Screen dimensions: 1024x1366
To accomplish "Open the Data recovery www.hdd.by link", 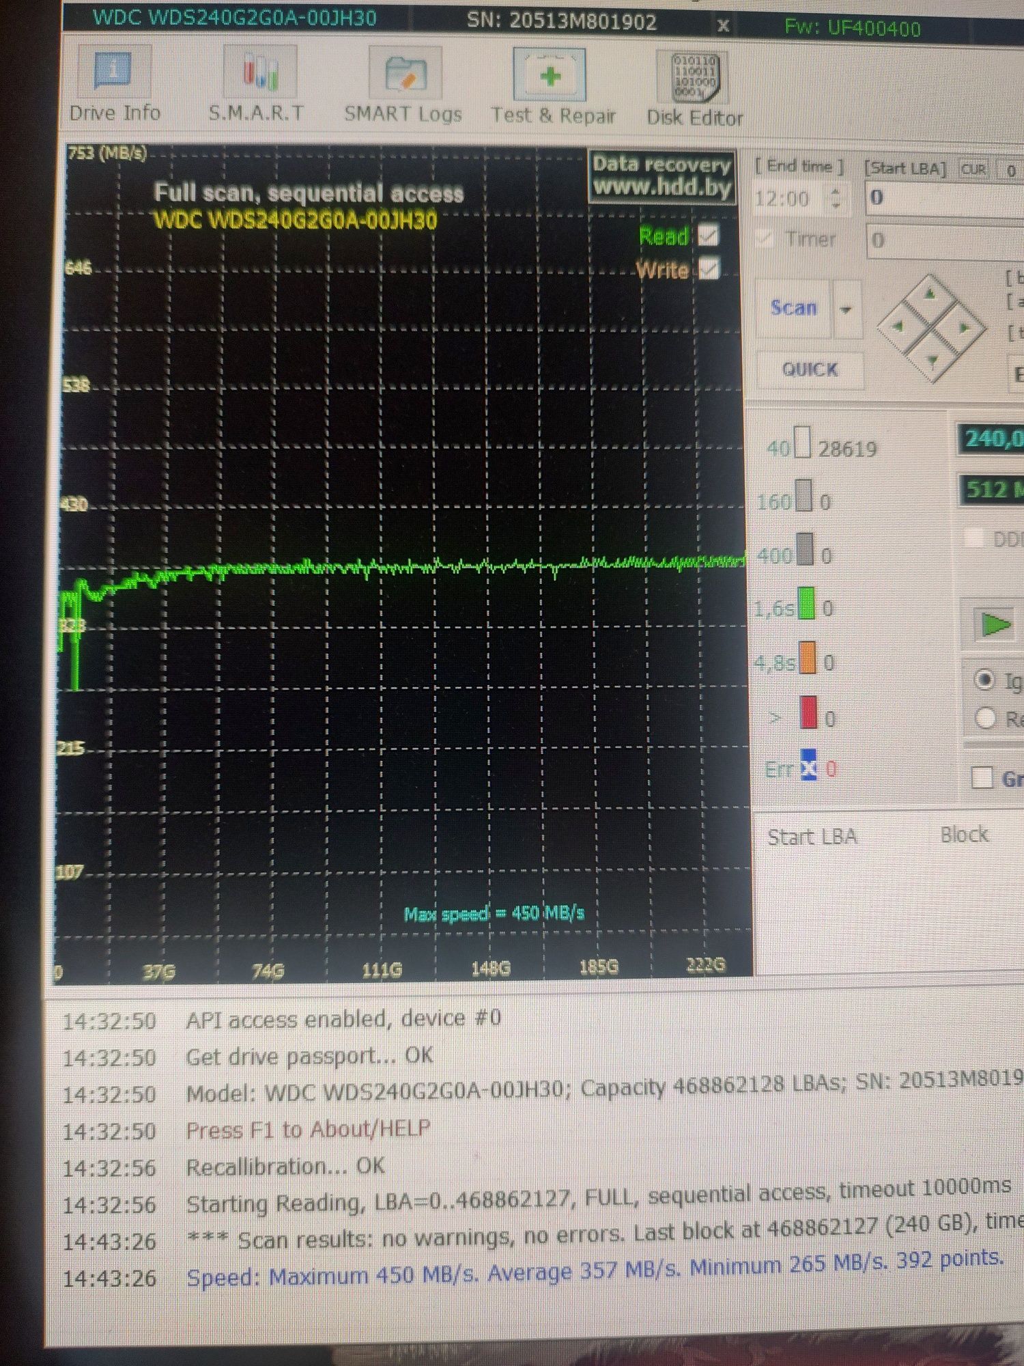I will (662, 176).
